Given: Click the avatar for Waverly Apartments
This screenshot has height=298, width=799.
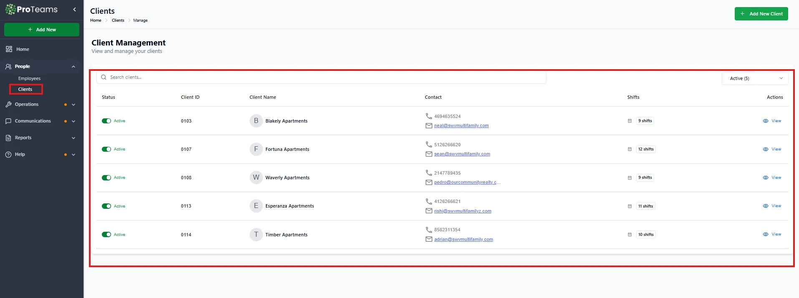Looking at the screenshot, I should point(256,178).
